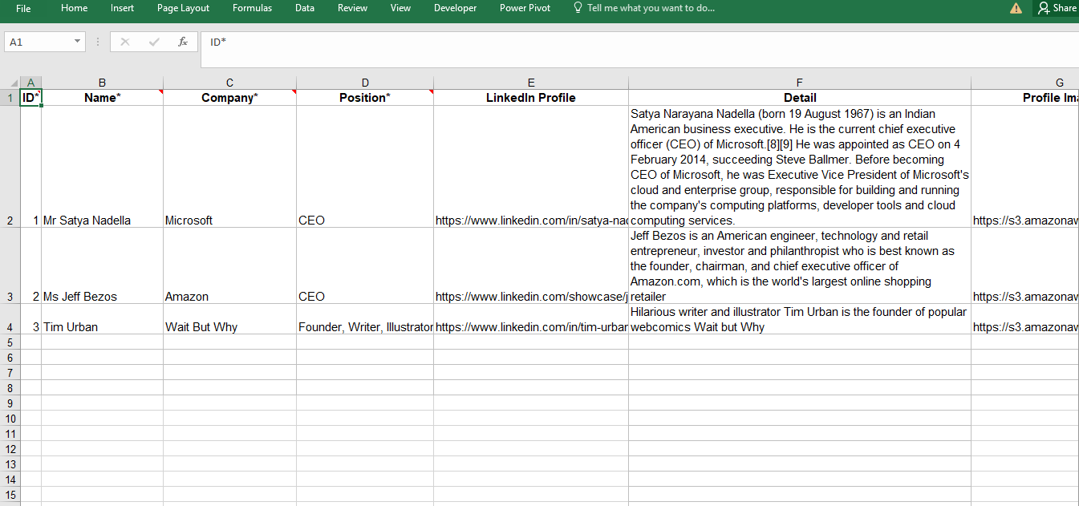
Task: Select column C header
Action: point(229,83)
